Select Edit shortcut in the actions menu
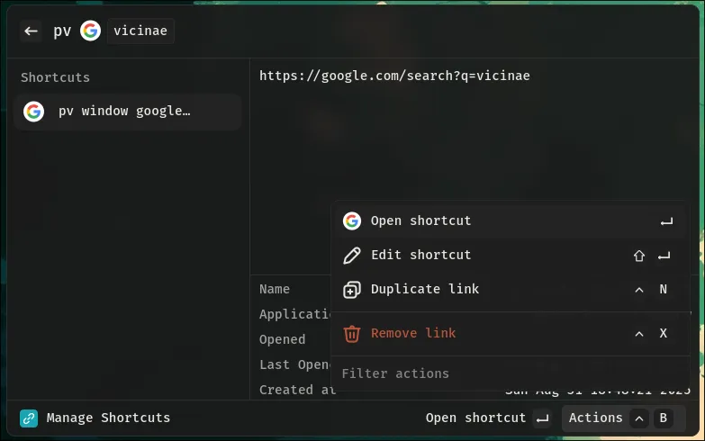 tap(420, 255)
